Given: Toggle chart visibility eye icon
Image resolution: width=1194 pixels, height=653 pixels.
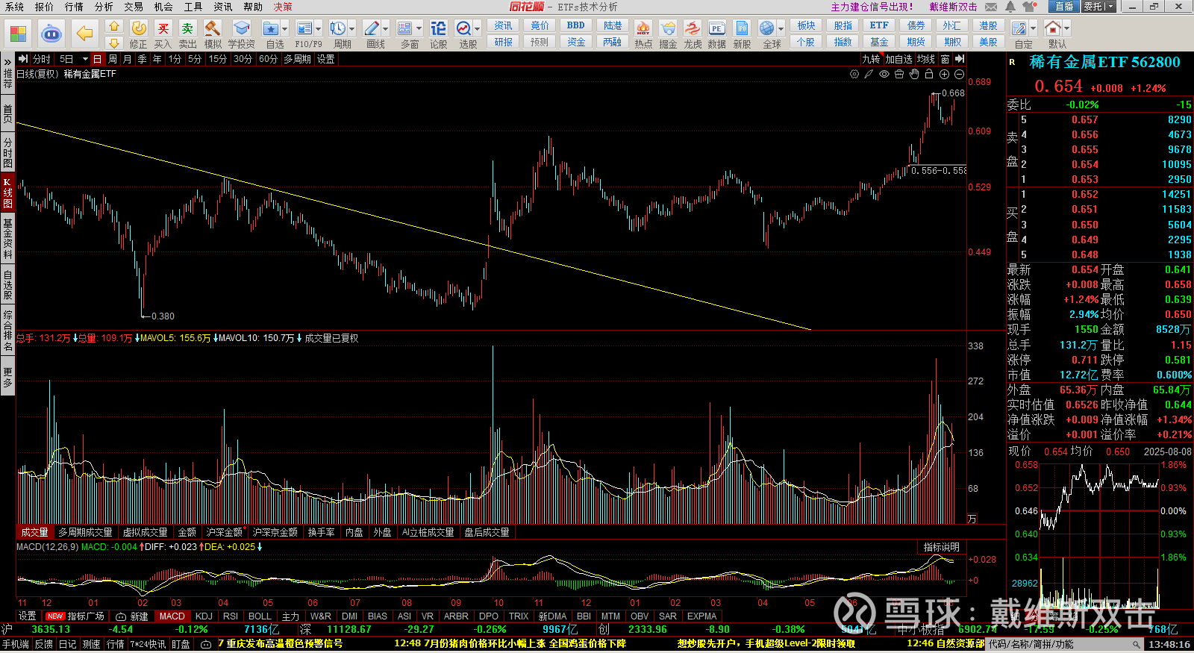Looking at the screenshot, I should click(x=884, y=74).
